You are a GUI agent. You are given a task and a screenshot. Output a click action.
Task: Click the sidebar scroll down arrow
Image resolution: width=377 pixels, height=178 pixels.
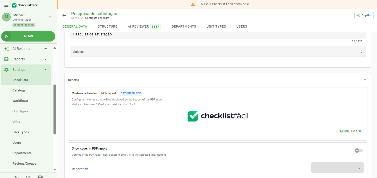[55, 170]
